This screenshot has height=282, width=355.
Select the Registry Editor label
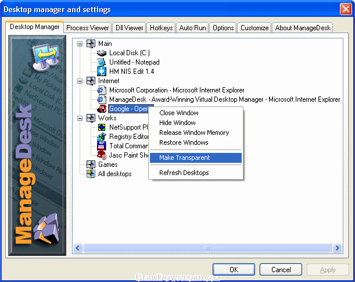tap(128, 137)
